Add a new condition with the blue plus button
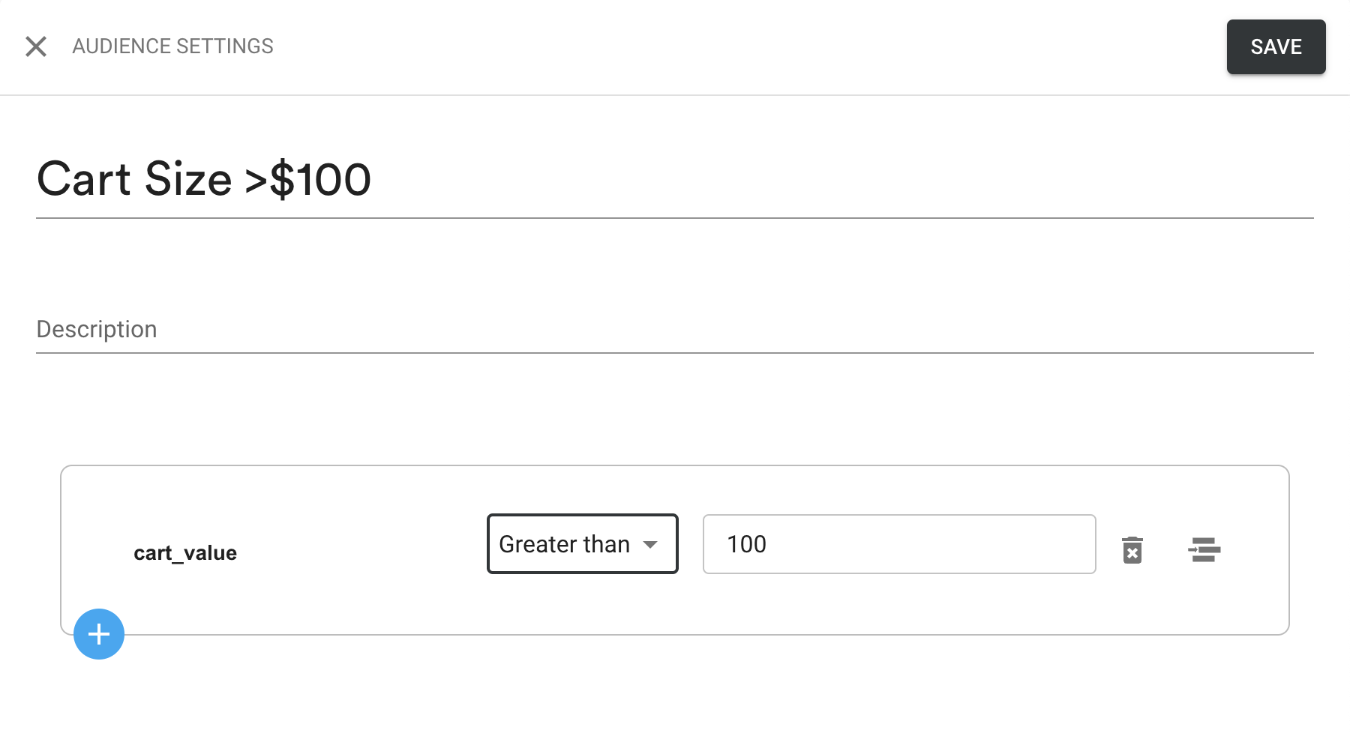 click(99, 634)
